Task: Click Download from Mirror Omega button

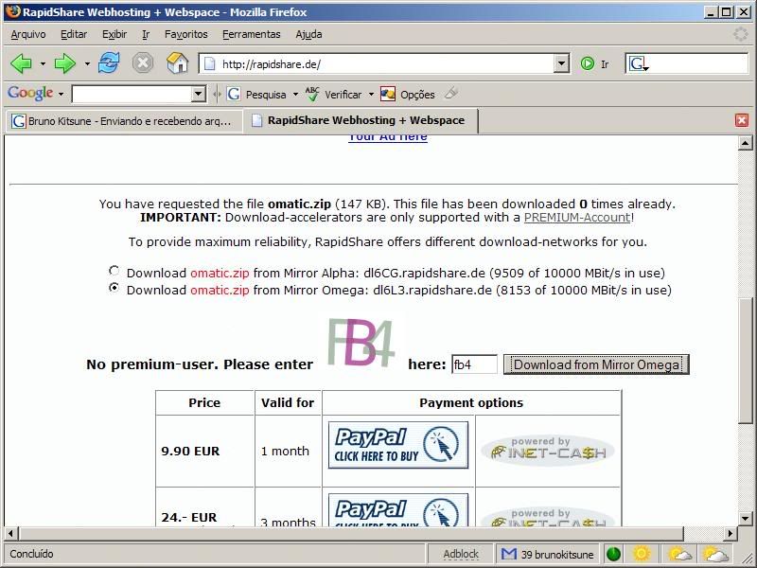Action: click(596, 364)
